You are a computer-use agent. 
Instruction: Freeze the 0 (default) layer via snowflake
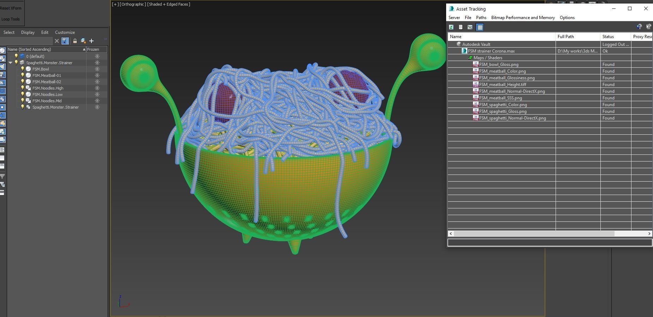click(97, 56)
